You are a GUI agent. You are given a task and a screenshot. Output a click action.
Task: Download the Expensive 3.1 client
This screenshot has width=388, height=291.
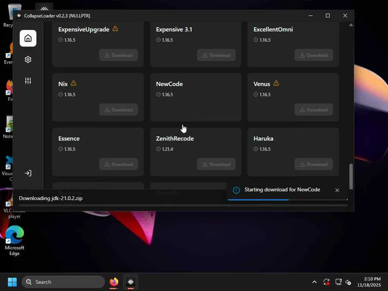216,55
